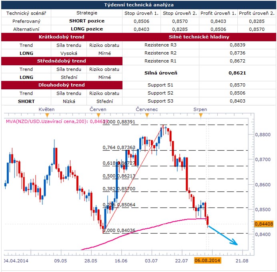Viewport: 277px width, 272px height.
Task: Click the orange month marker under Květen
Action: click(47, 116)
